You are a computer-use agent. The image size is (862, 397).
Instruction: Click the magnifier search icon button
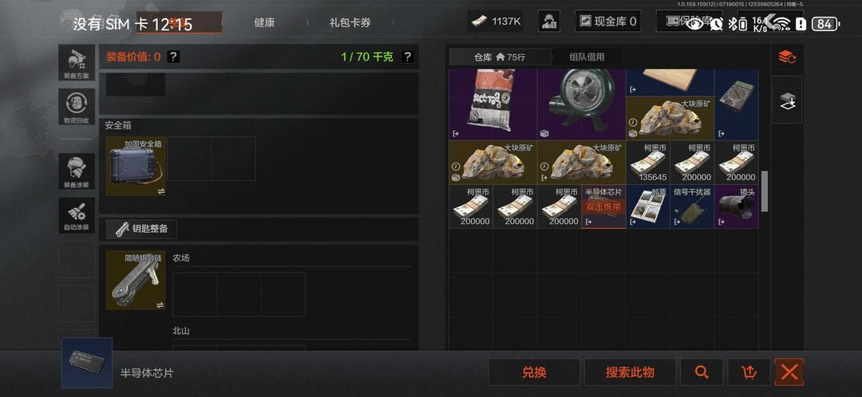click(x=702, y=372)
